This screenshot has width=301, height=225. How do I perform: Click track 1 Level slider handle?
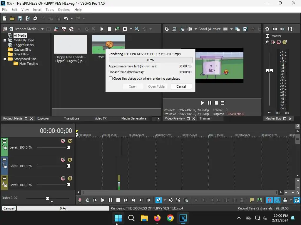(68, 147)
